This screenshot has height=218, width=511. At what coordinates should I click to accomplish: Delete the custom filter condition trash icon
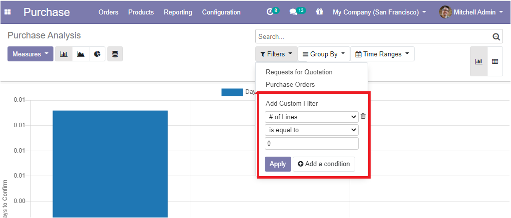[363, 116]
